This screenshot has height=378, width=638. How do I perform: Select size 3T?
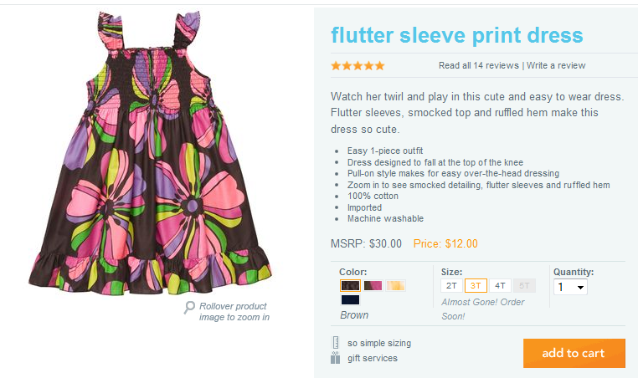[476, 286]
